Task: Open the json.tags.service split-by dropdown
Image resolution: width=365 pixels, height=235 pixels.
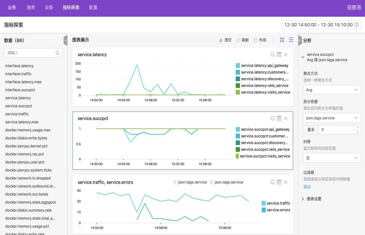Action: 332,118
